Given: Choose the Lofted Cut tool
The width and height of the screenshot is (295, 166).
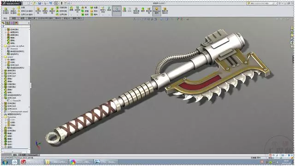Looking at the screenshot, I should (x=61, y=11).
